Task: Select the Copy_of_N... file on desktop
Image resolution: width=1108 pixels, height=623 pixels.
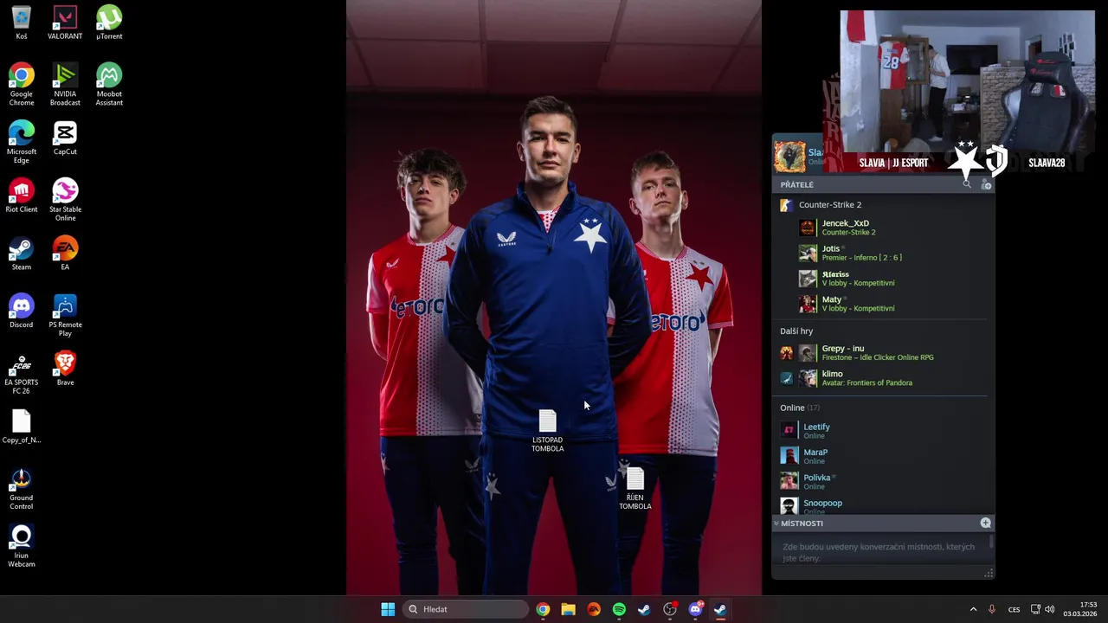Action: click(22, 427)
